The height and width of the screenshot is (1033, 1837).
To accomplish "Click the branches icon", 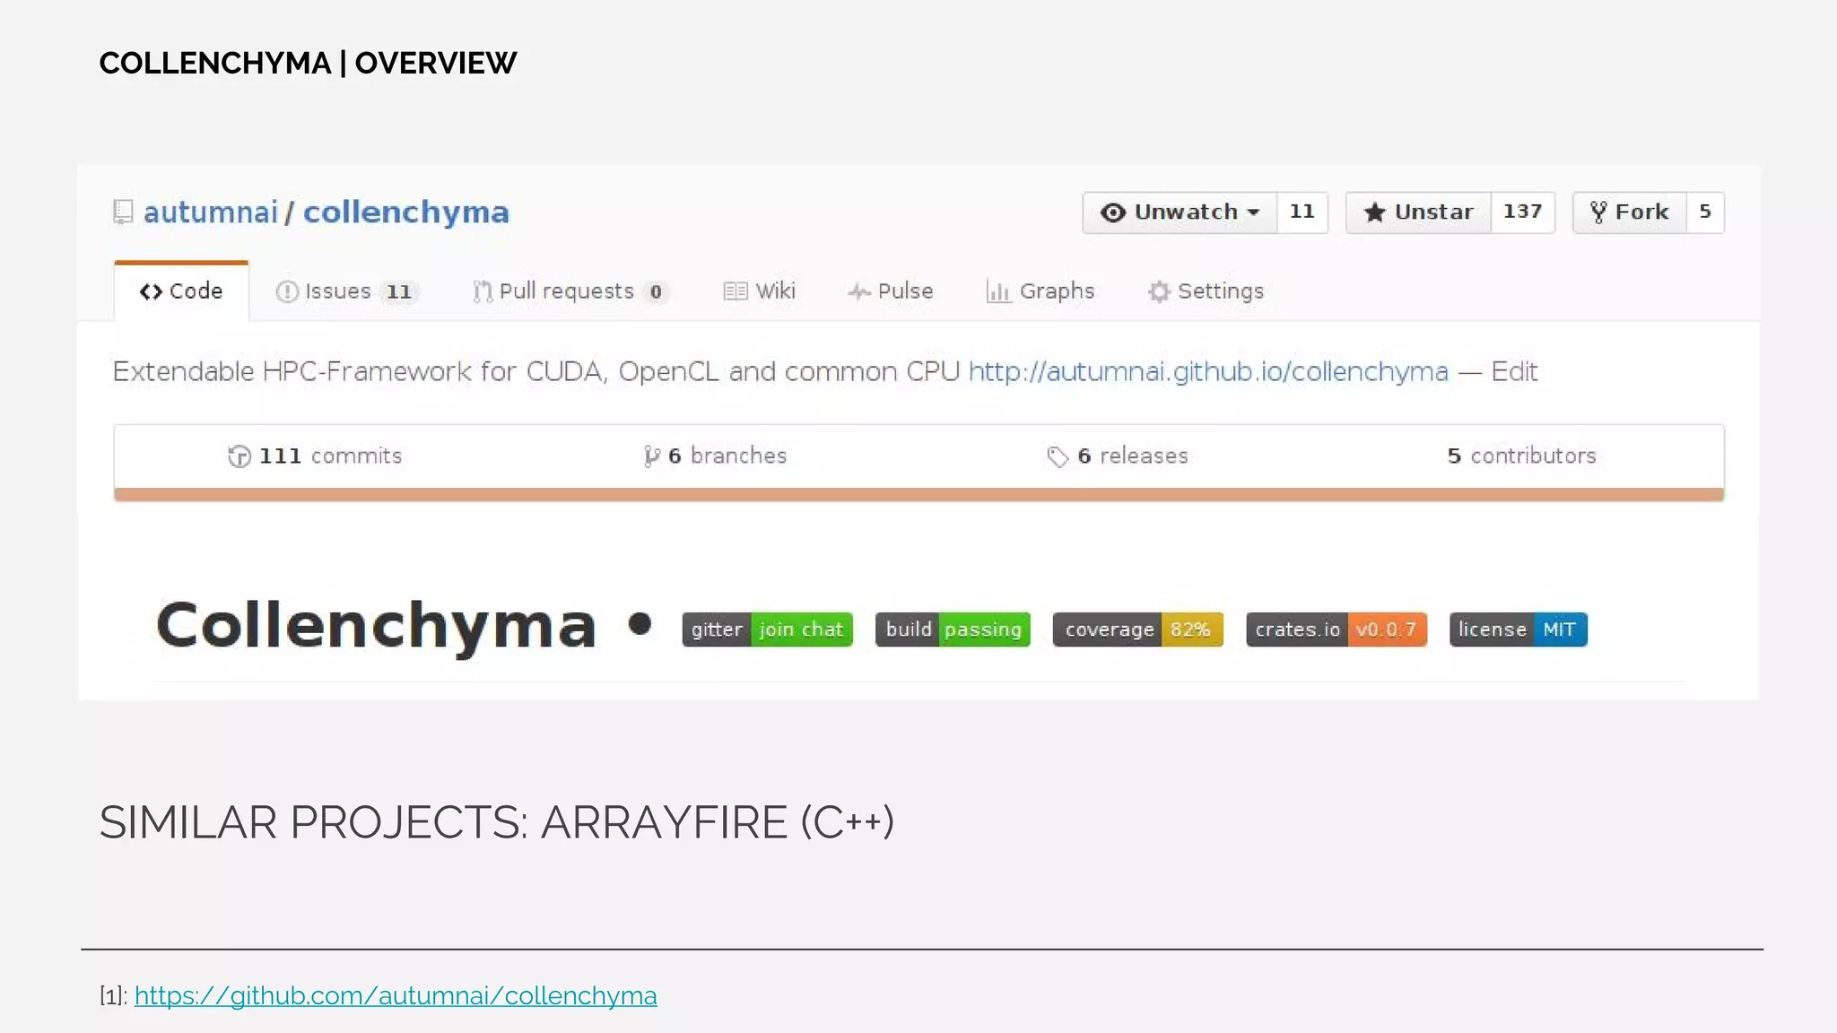I will pyautogui.click(x=652, y=456).
